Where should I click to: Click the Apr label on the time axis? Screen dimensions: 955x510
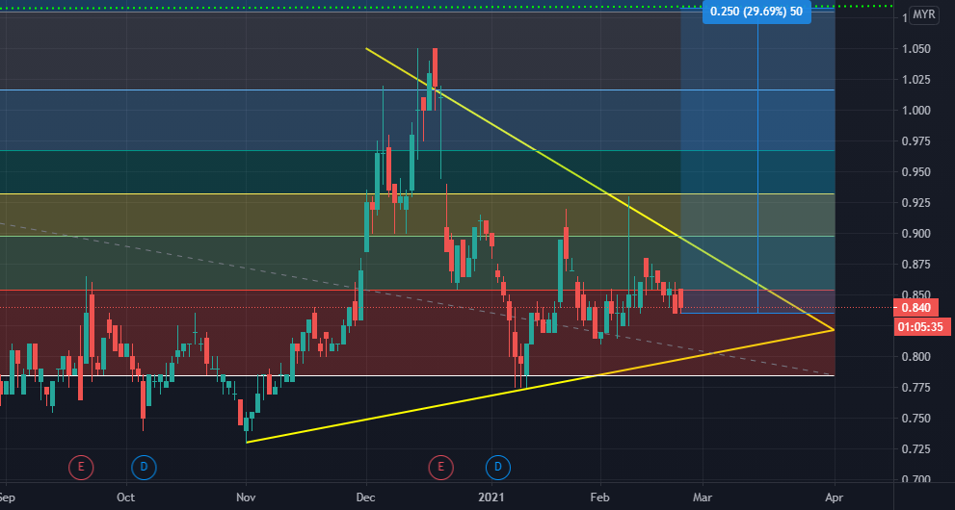click(x=834, y=497)
